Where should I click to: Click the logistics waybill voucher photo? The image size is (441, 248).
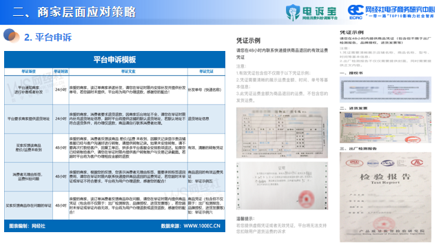282,132
